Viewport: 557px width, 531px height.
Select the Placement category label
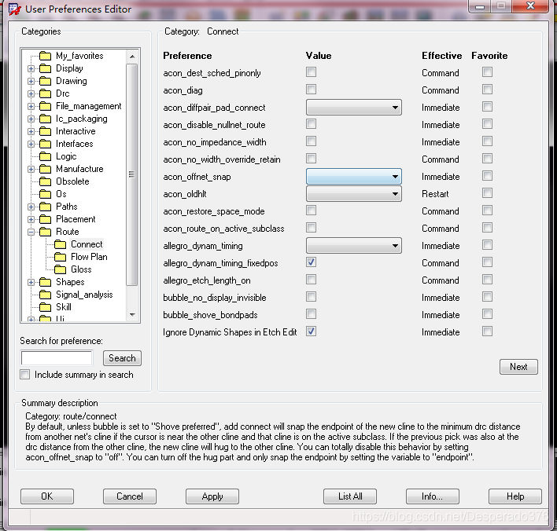76,219
